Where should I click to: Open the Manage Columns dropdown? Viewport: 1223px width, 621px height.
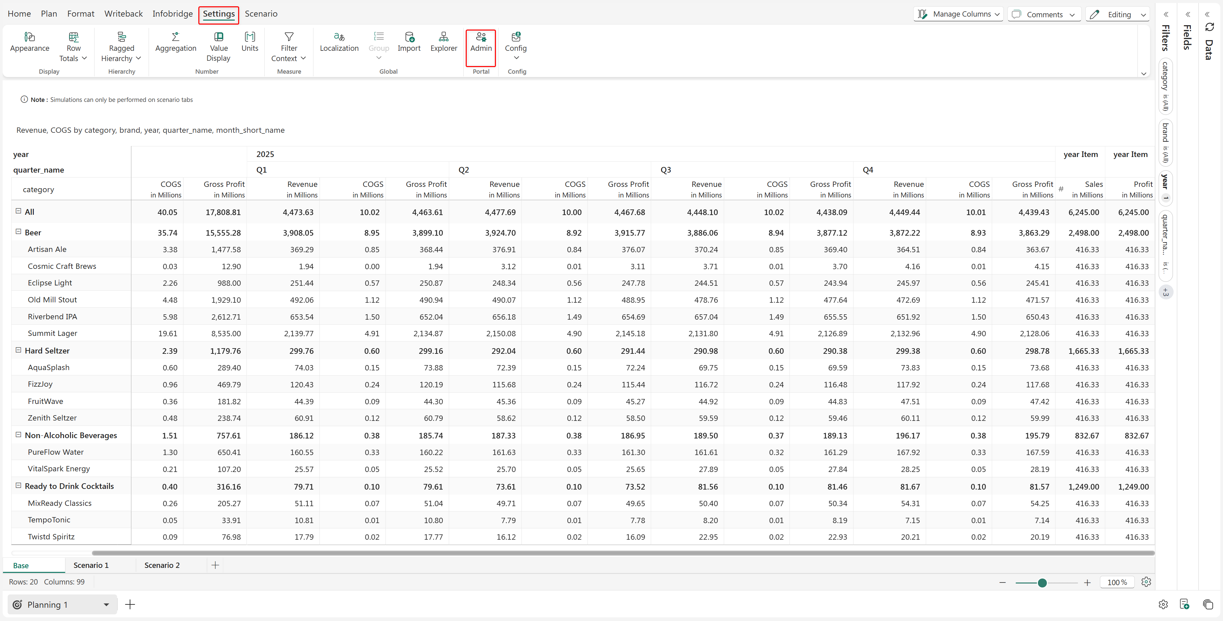(x=958, y=14)
